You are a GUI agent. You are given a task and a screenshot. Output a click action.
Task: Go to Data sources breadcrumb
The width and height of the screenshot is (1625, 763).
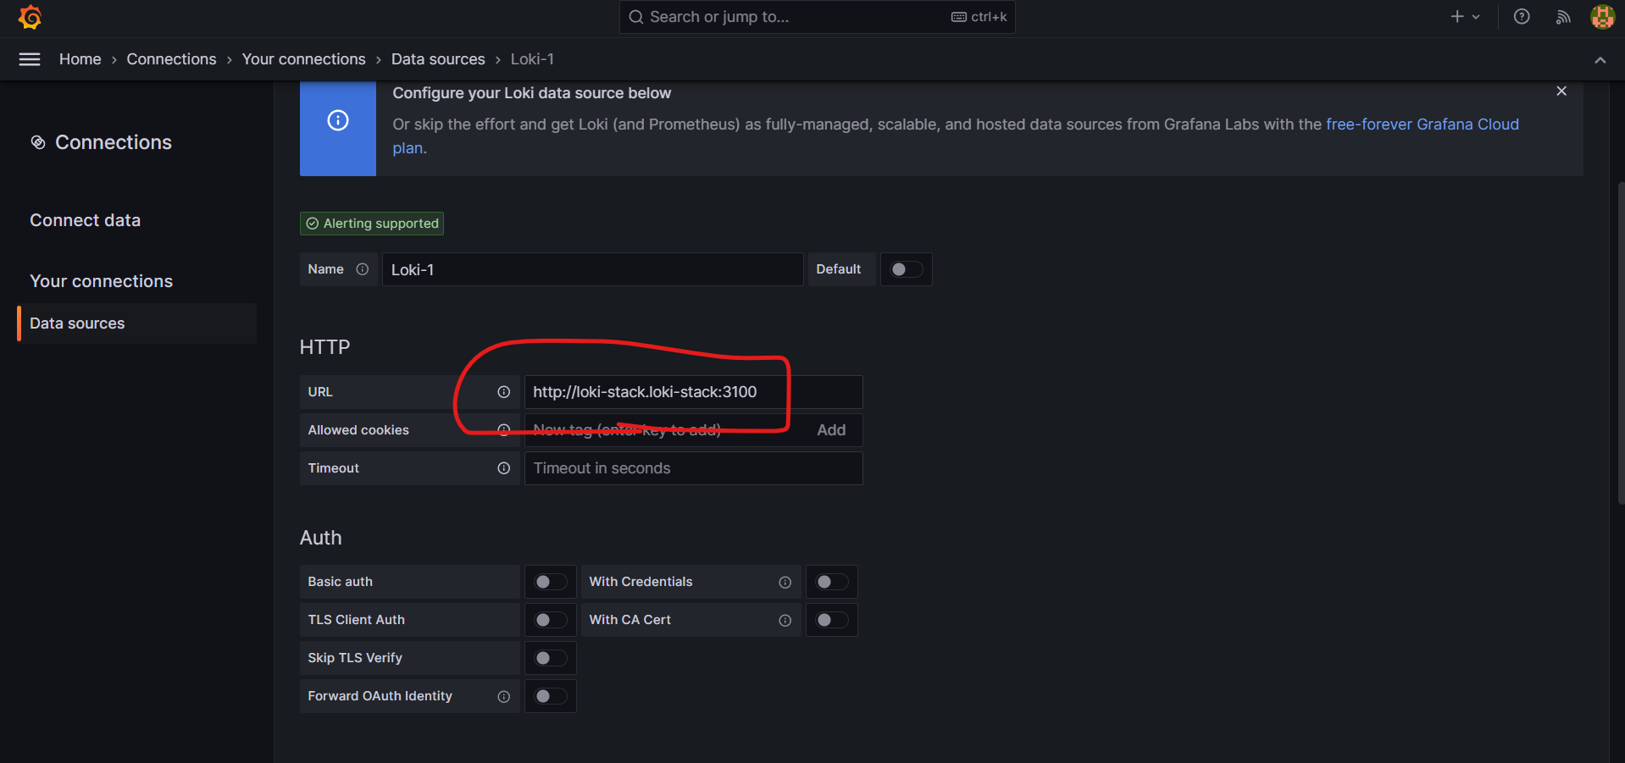coord(438,59)
